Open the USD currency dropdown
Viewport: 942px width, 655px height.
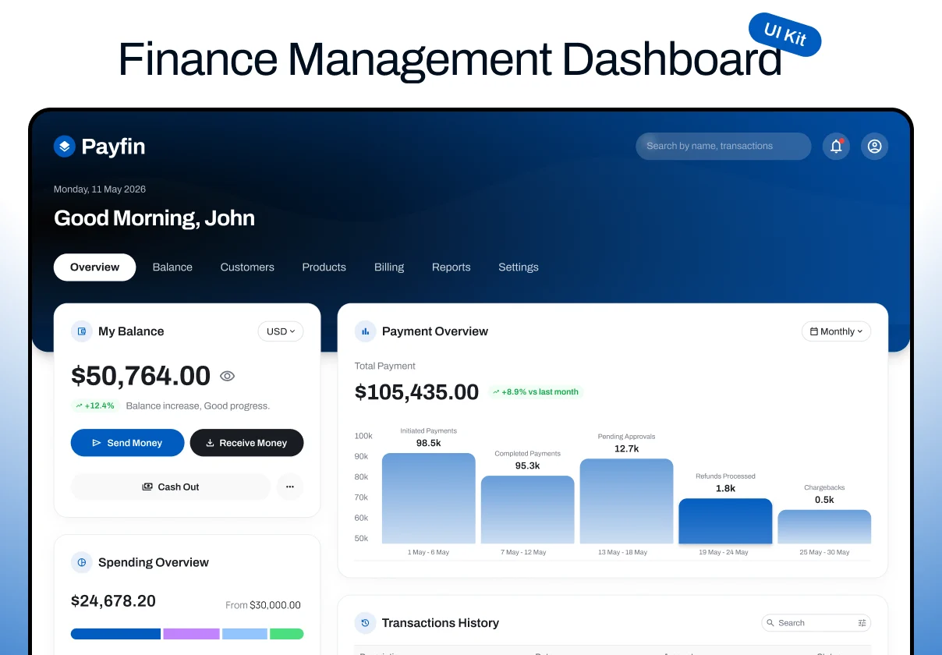pyautogui.click(x=281, y=331)
